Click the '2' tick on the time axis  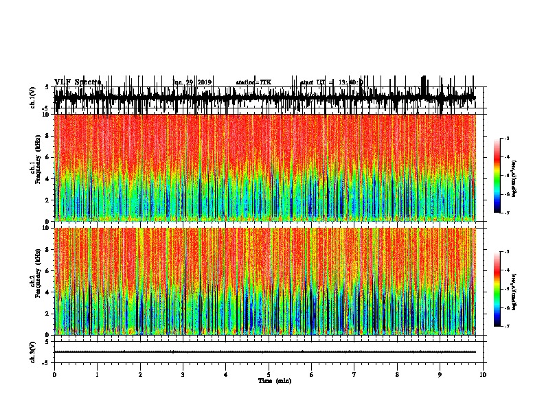click(x=140, y=375)
